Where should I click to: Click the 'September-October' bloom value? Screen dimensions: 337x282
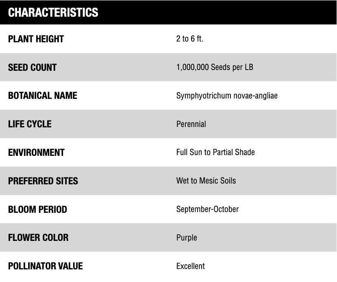click(207, 209)
